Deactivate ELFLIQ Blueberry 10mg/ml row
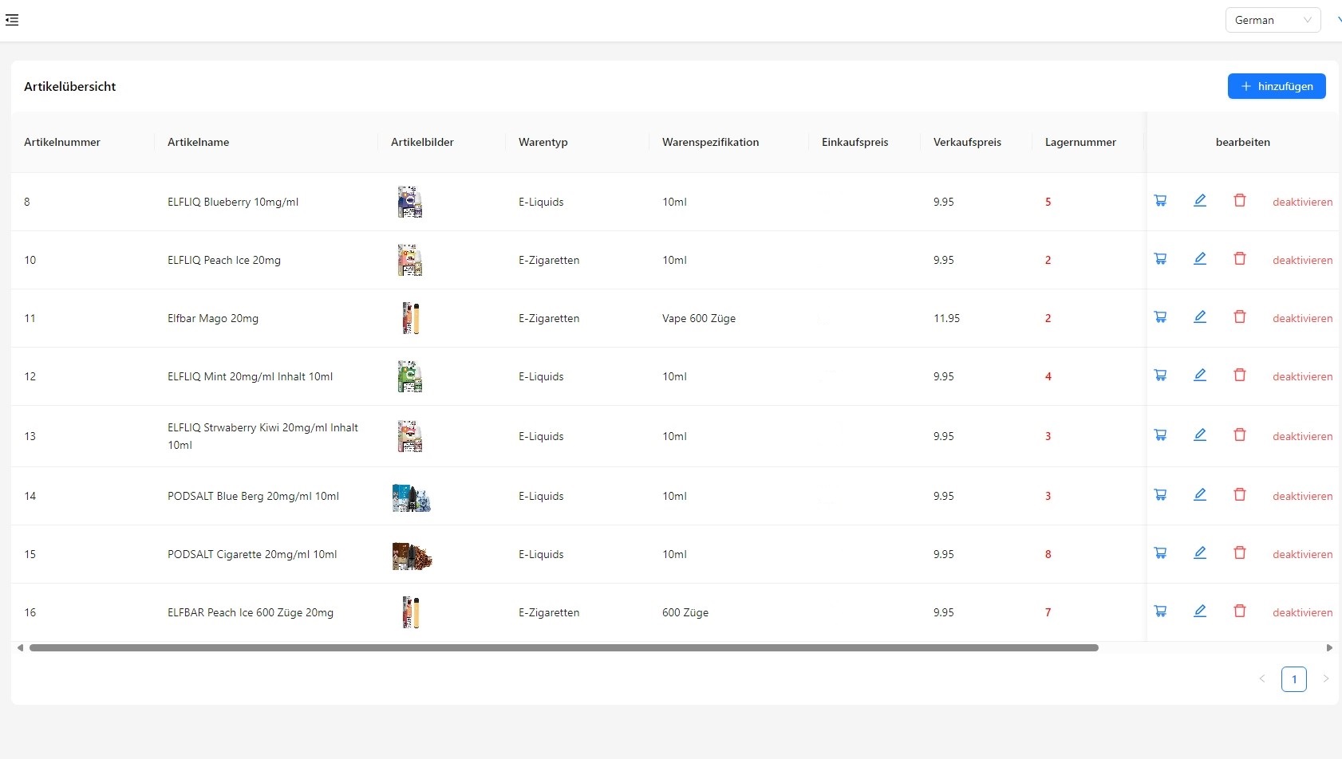 pyautogui.click(x=1302, y=202)
